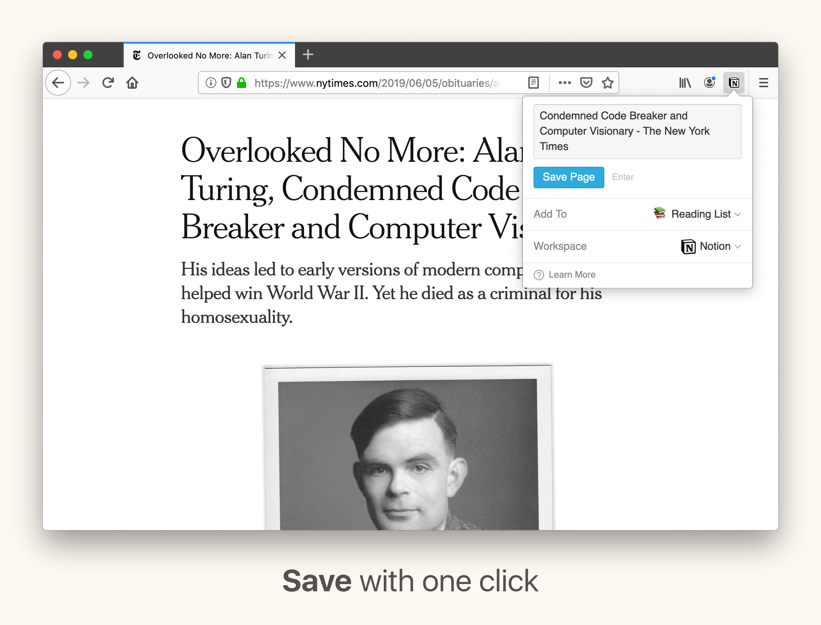The image size is (821, 625).
Task: Click the bookmark/save page icon in toolbar
Action: tap(606, 82)
